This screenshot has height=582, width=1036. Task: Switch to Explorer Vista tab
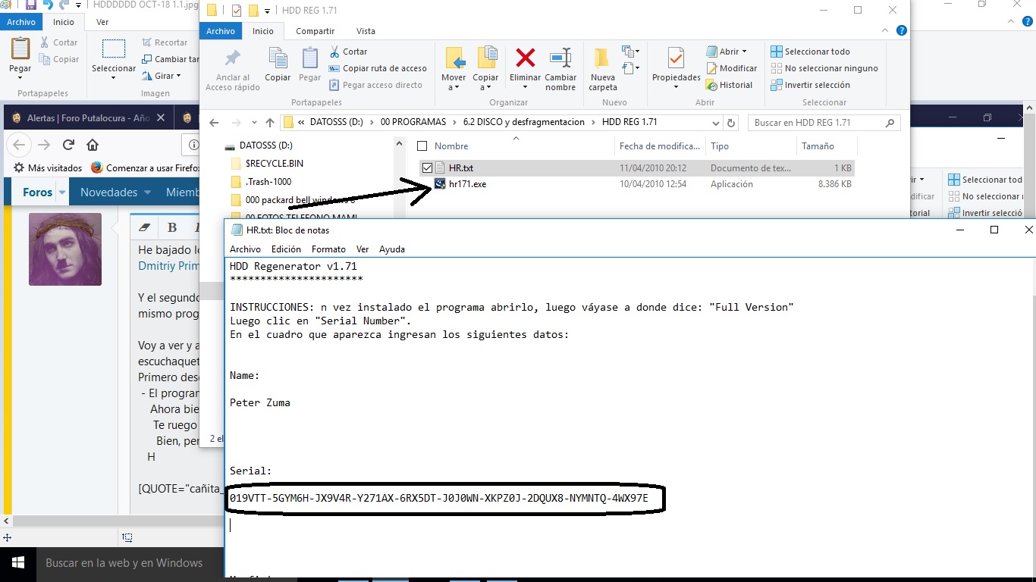pos(366,31)
